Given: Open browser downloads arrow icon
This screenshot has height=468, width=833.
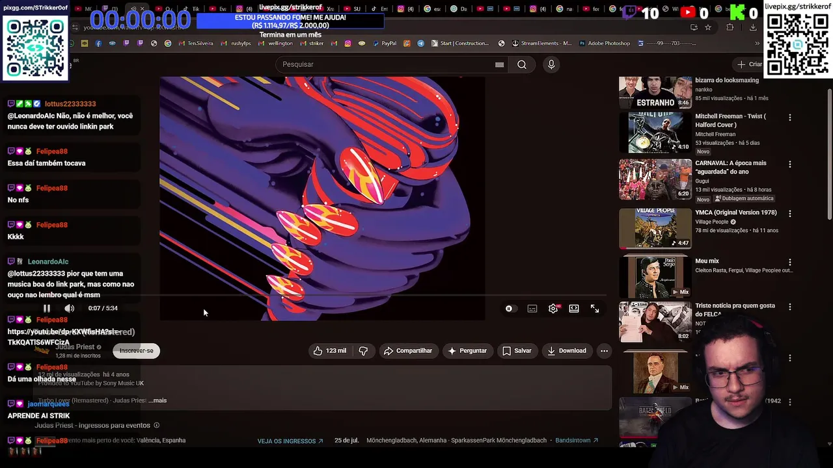Looking at the screenshot, I should click(x=753, y=27).
